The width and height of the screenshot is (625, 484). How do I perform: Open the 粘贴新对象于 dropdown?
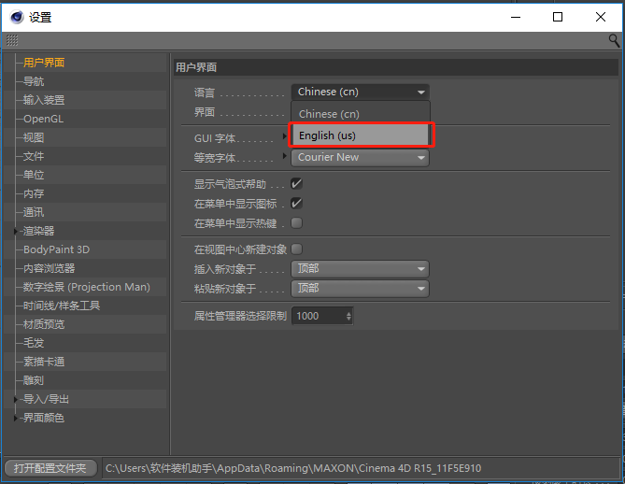[361, 288]
